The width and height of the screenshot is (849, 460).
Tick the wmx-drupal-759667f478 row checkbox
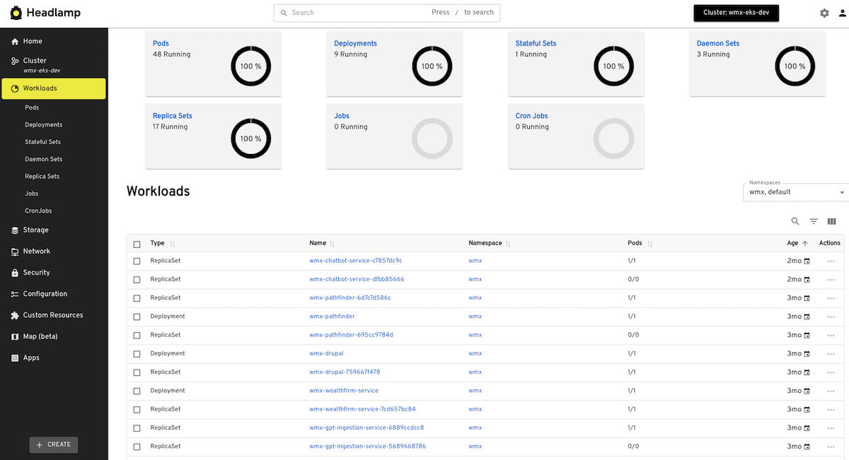click(x=137, y=372)
